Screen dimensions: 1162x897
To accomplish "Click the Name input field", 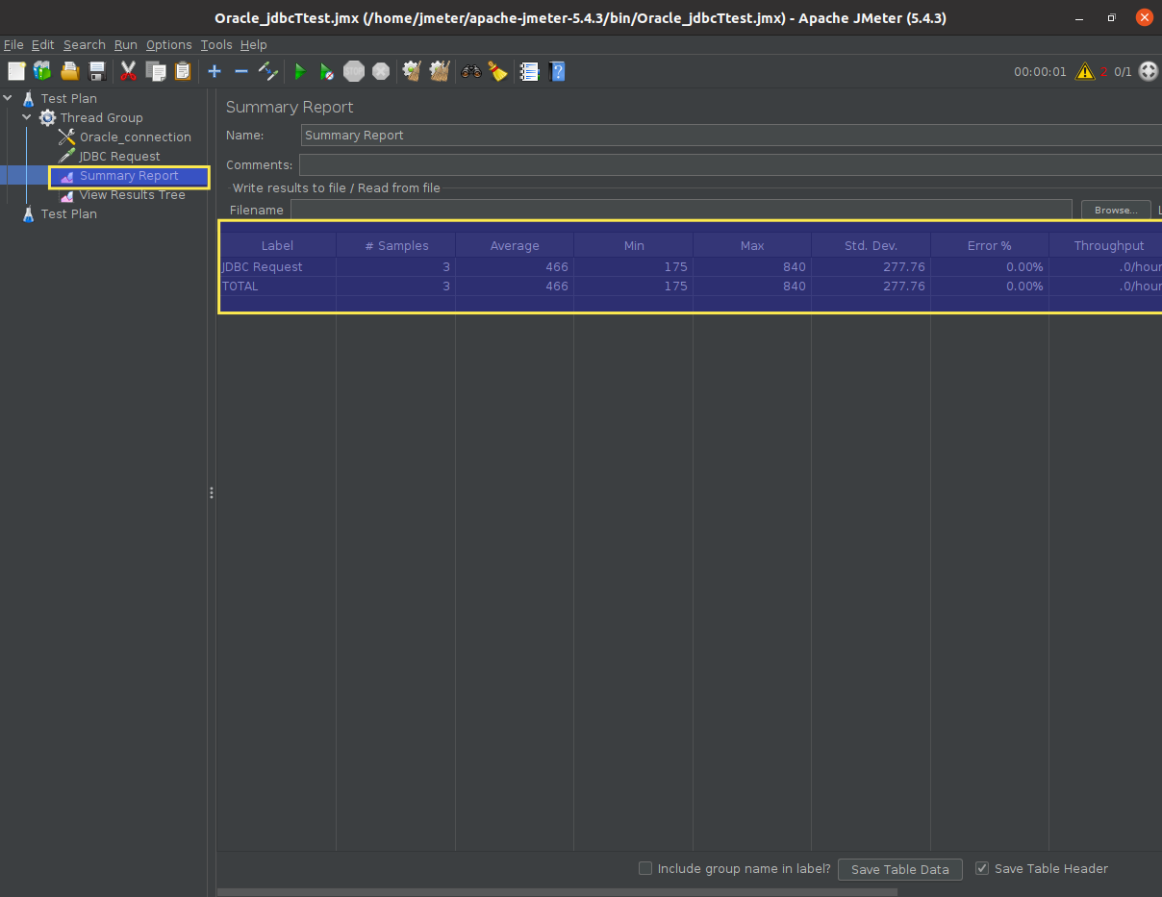I will click(x=731, y=136).
